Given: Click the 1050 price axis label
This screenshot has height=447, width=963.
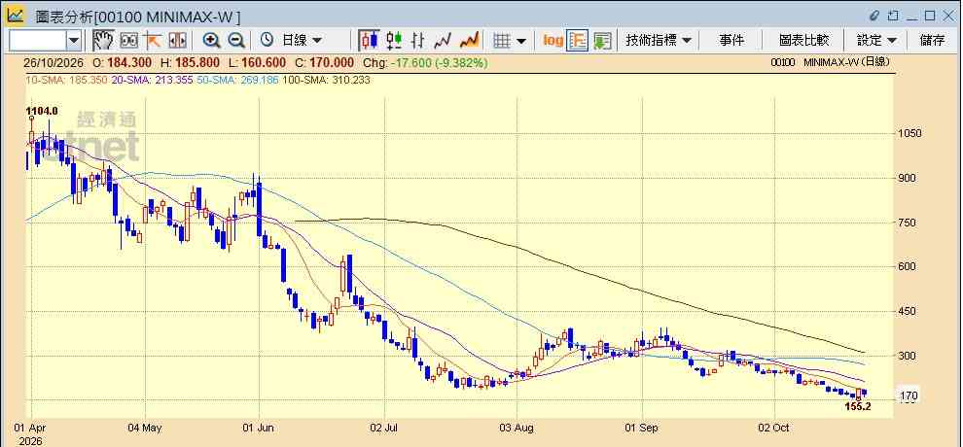Looking at the screenshot, I should click(910, 134).
